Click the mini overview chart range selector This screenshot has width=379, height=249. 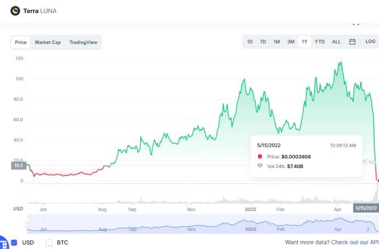click(203, 224)
